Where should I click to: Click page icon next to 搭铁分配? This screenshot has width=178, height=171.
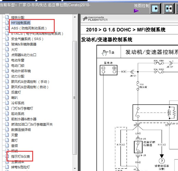[7, 17]
